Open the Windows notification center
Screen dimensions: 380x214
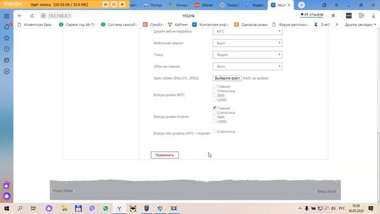pos(370,209)
